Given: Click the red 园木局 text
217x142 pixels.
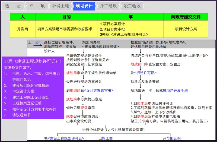Looking at the screenshot, I should [x=142, y=103].
